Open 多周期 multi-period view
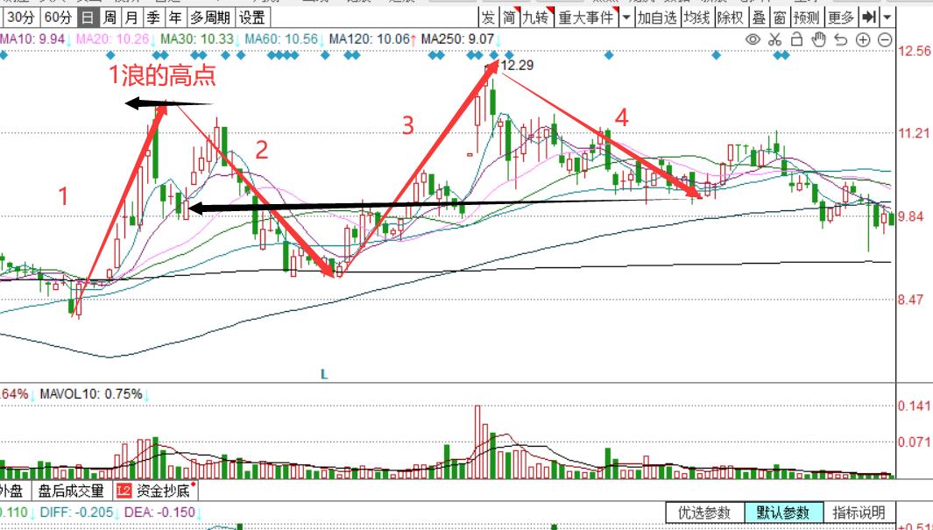This screenshot has height=530, width=933. (210, 18)
